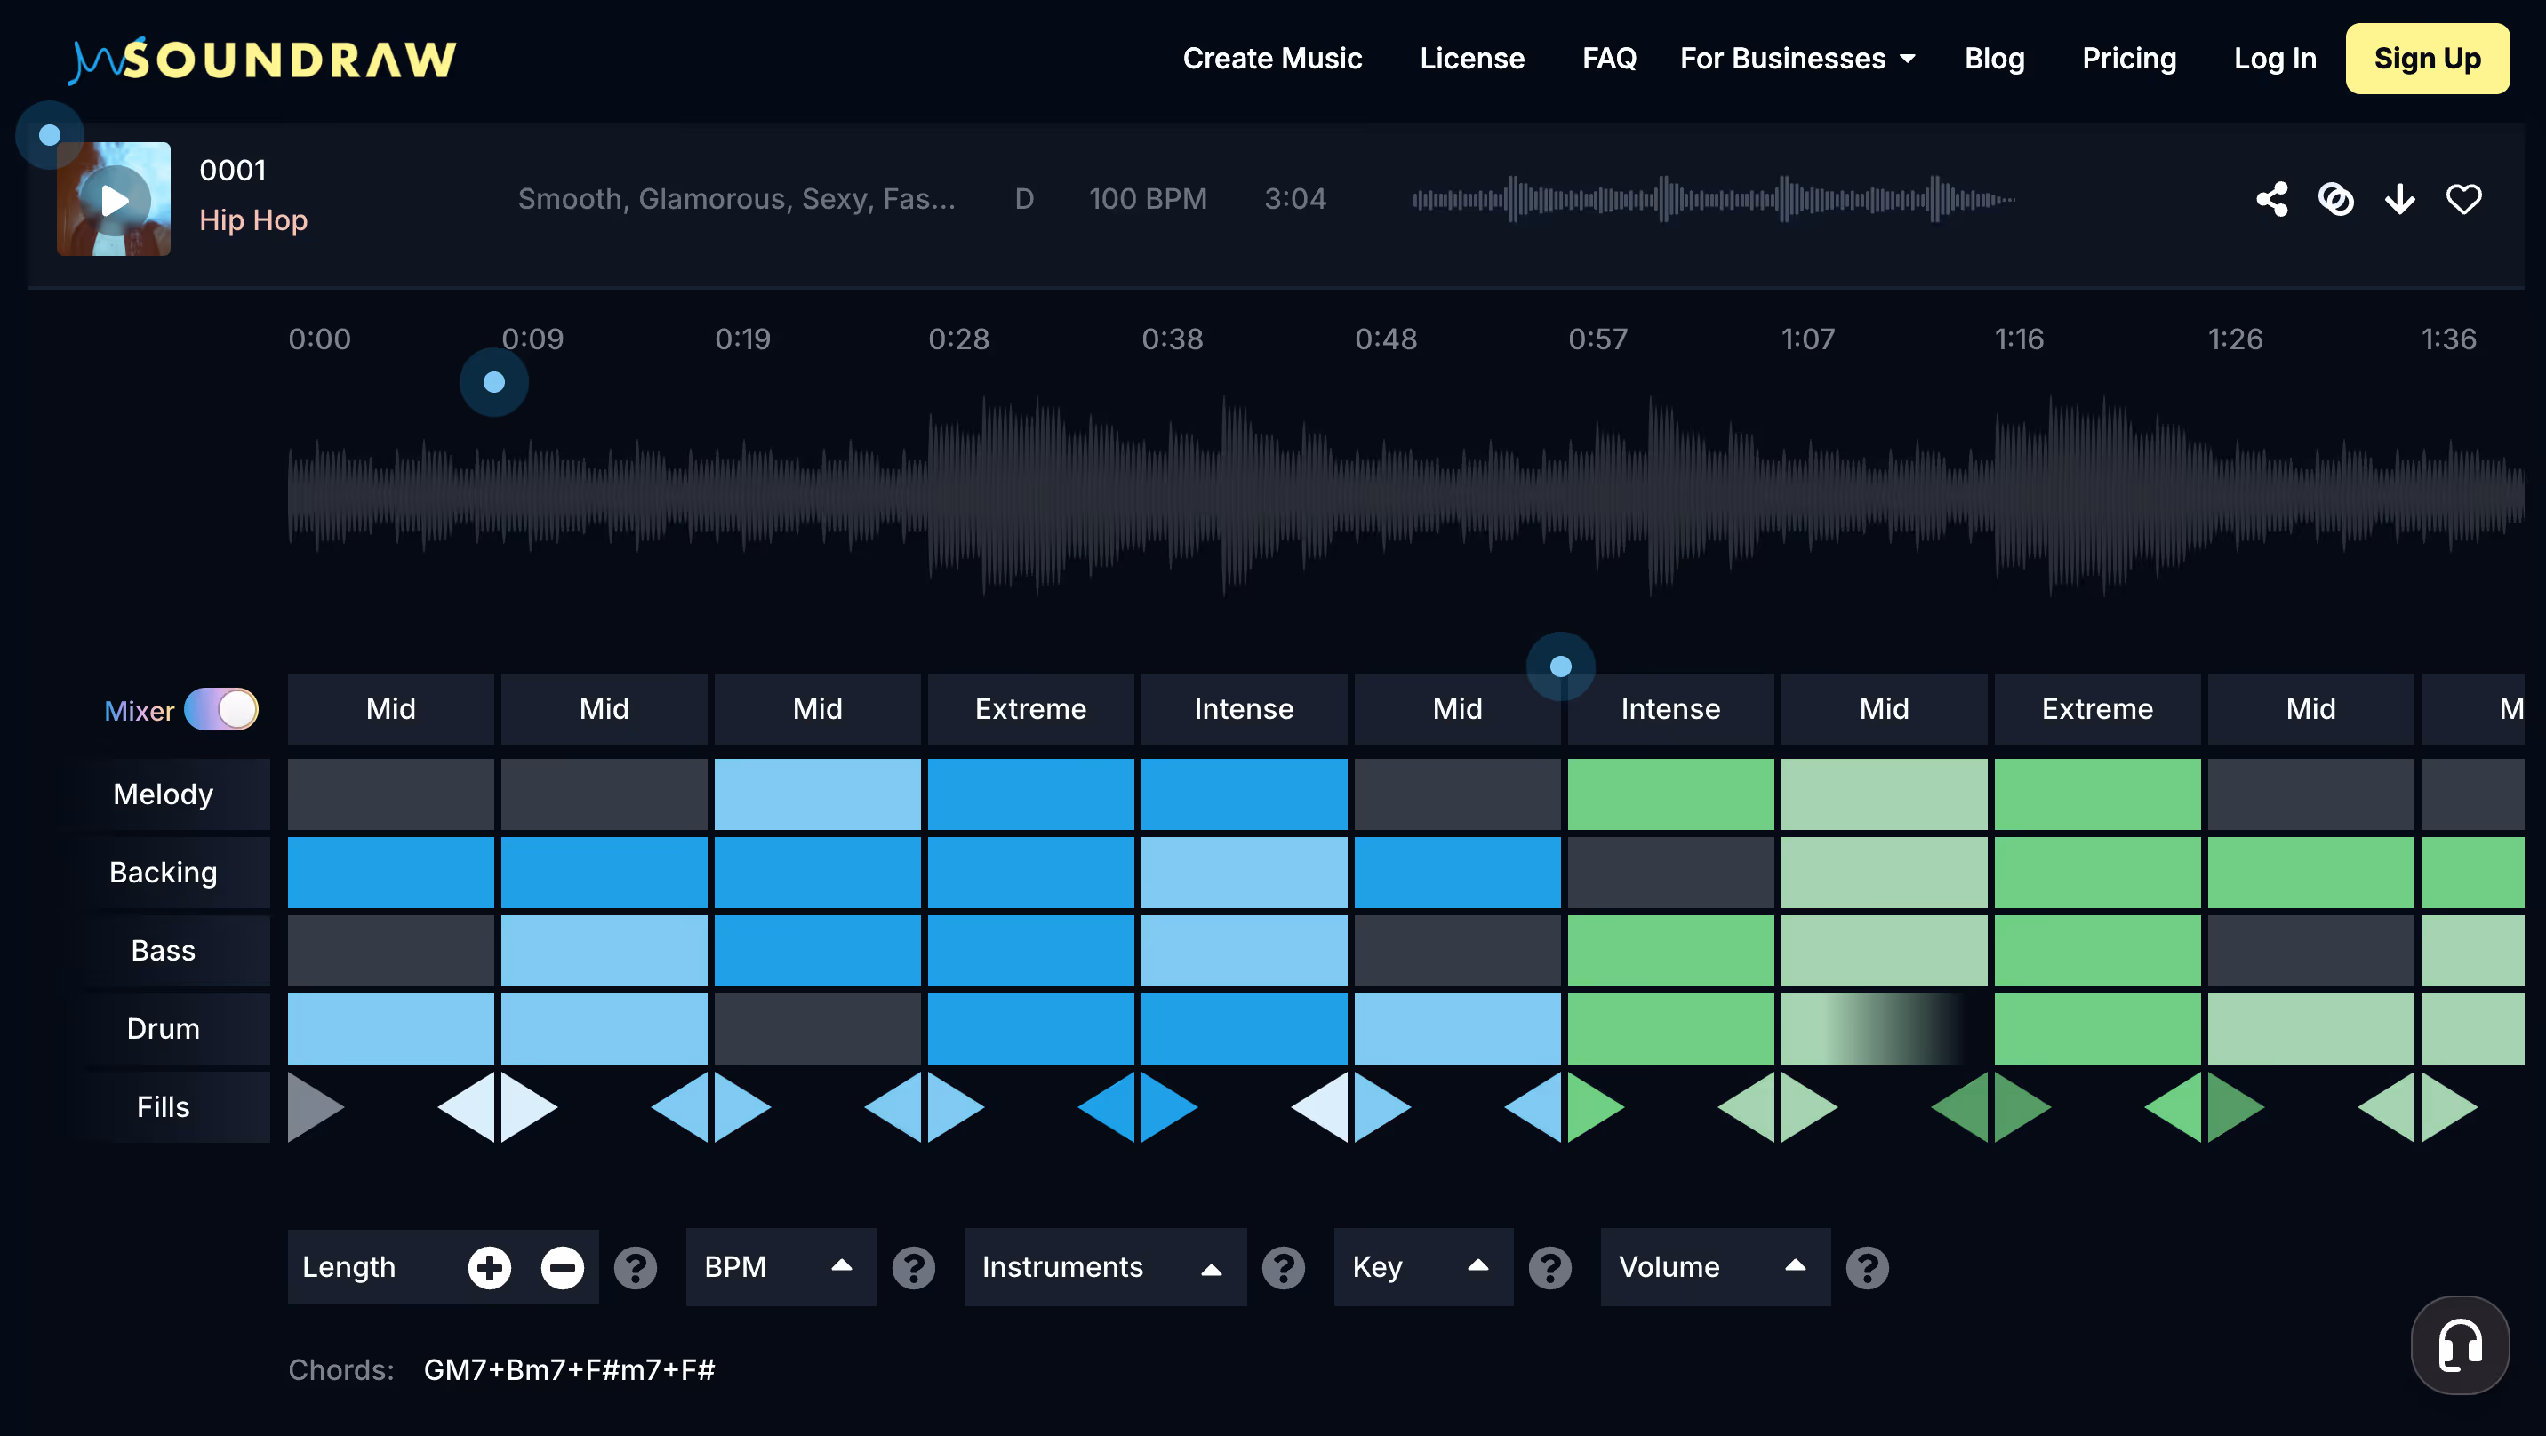Image resolution: width=2546 pixels, height=1436 pixels.
Task: Seek in the small track waveform preview
Action: (1714, 199)
